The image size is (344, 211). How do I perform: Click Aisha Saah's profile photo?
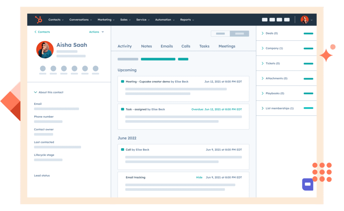tap(45, 50)
